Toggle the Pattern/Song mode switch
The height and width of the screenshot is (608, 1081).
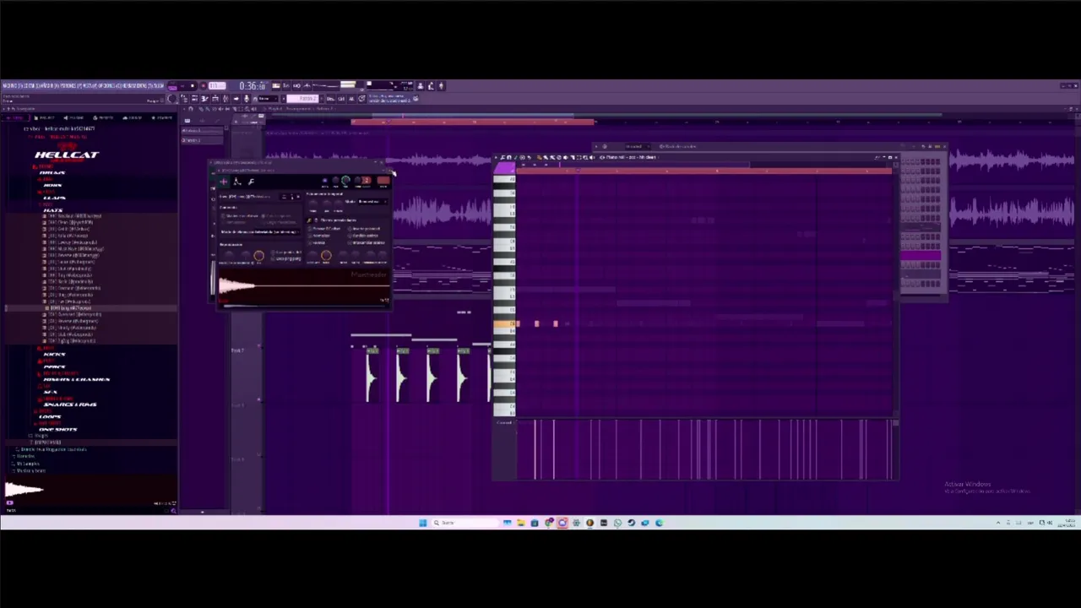pyautogui.click(x=172, y=85)
